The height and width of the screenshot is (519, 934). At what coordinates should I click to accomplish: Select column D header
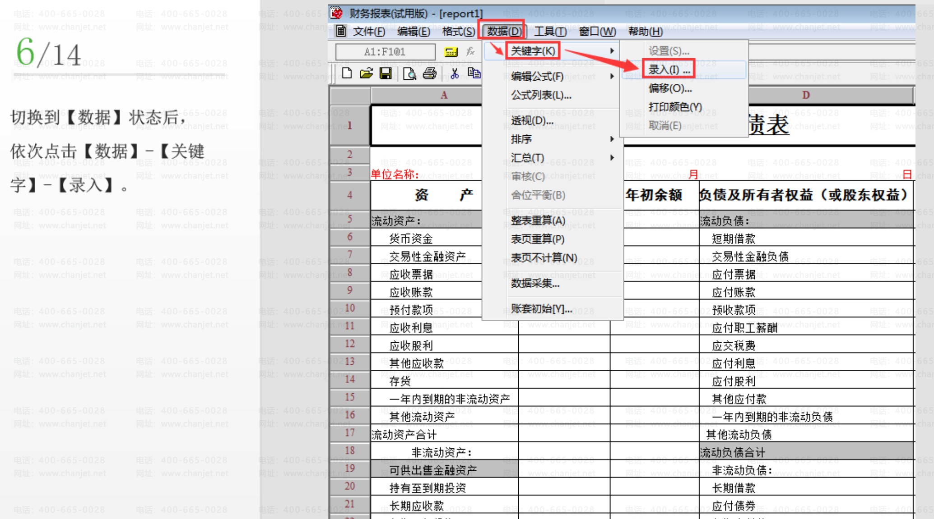click(806, 95)
